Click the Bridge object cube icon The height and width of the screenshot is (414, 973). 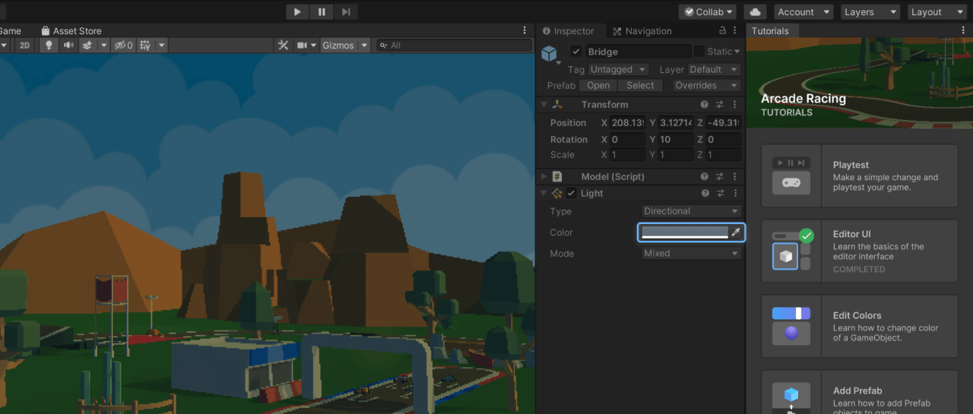click(x=550, y=53)
